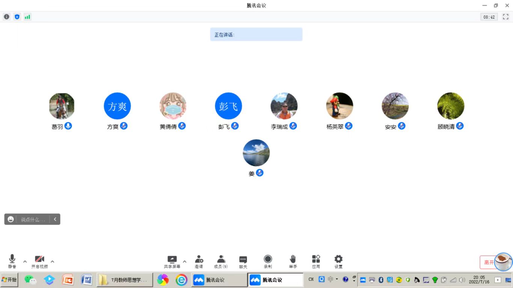Select 姜's lake avatar
The height and width of the screenshot is (288, 513).
[x=256, y=153]
